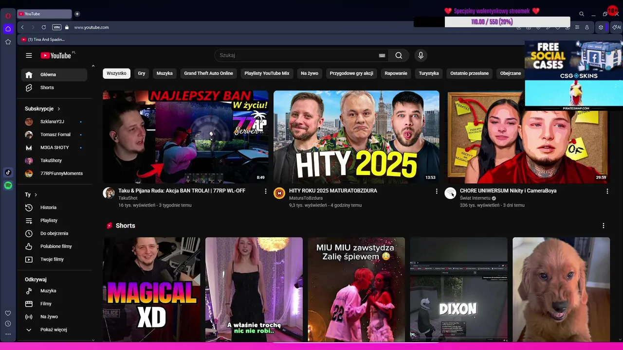Reload the current page
This screenshot has width=623, height=350.
(44, 27)
